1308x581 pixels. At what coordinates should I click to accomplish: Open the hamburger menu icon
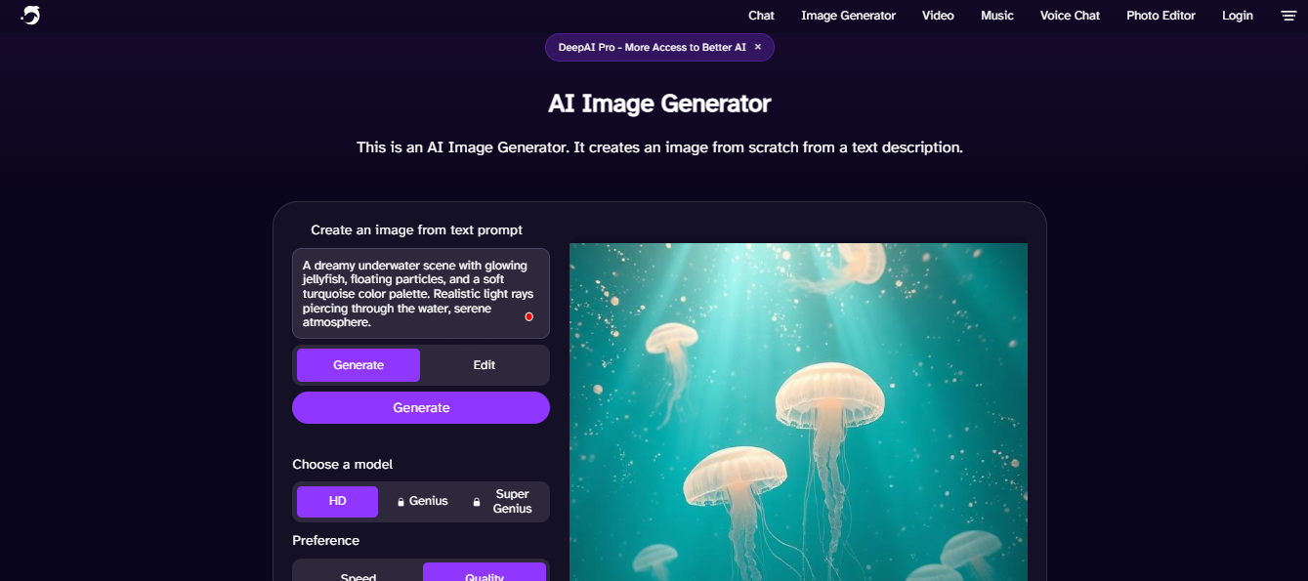coord(1287,16)
